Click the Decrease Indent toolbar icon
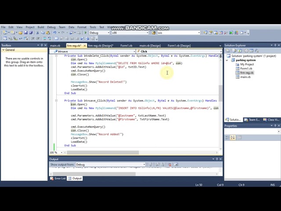281x211 pixels. pyautogui.click(x=32, y=38)
